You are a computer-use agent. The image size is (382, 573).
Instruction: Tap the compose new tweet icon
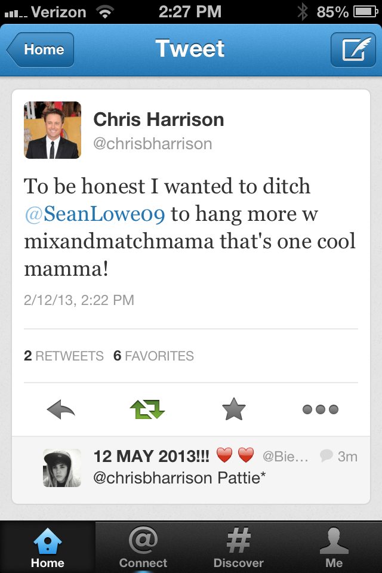pyautogui.click(x=353, y=50)
